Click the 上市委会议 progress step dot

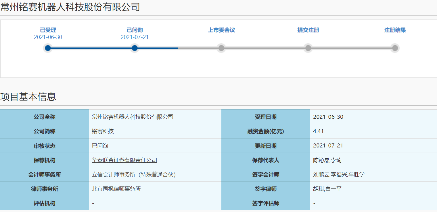[221, 48]
